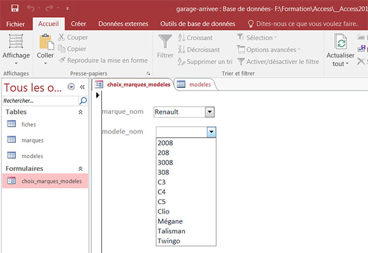Click the marque_nom field showing Renault
The width and height of the screenshot is (368, 253).
180,112
